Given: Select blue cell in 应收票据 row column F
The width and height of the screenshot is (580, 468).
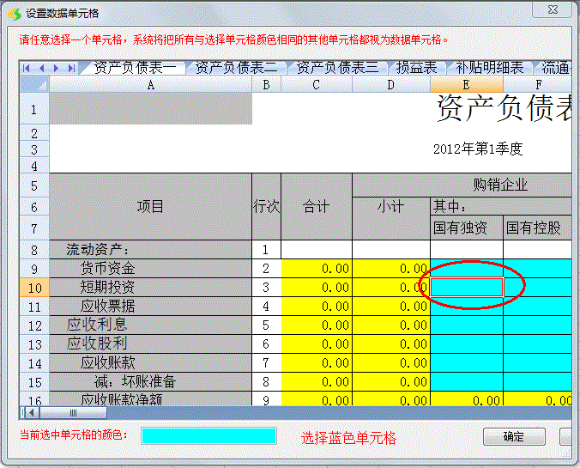Looking at the screenshot, I should pyautogui.click(x=538, y=307).
